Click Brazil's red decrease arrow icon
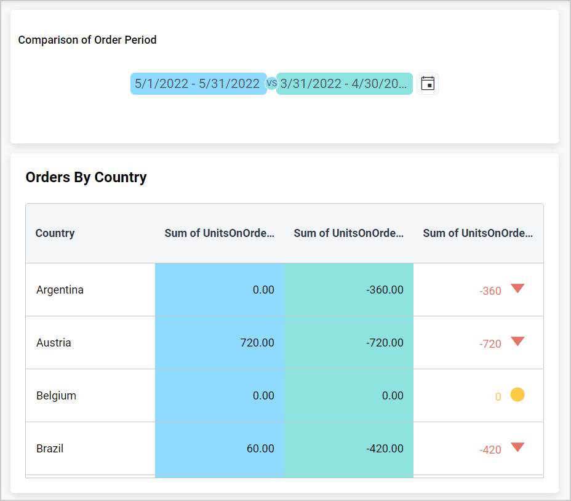571x501 pixels. [517, 447]
